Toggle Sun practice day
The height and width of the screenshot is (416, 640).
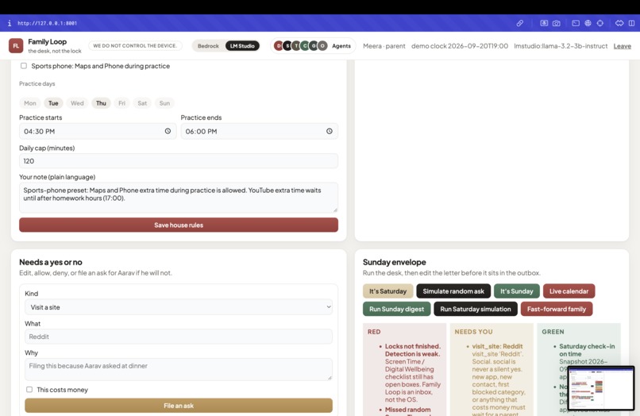(x=164, y=103)
